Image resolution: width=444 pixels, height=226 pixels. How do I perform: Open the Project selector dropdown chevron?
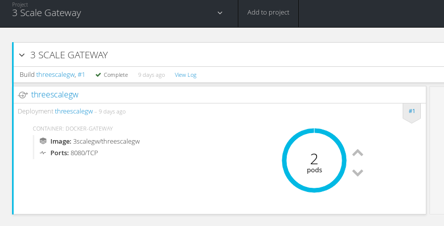point(220,13)
